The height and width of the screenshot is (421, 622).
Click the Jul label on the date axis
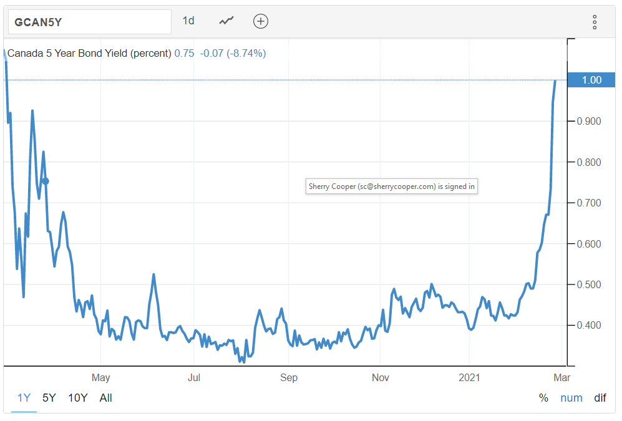194,377
